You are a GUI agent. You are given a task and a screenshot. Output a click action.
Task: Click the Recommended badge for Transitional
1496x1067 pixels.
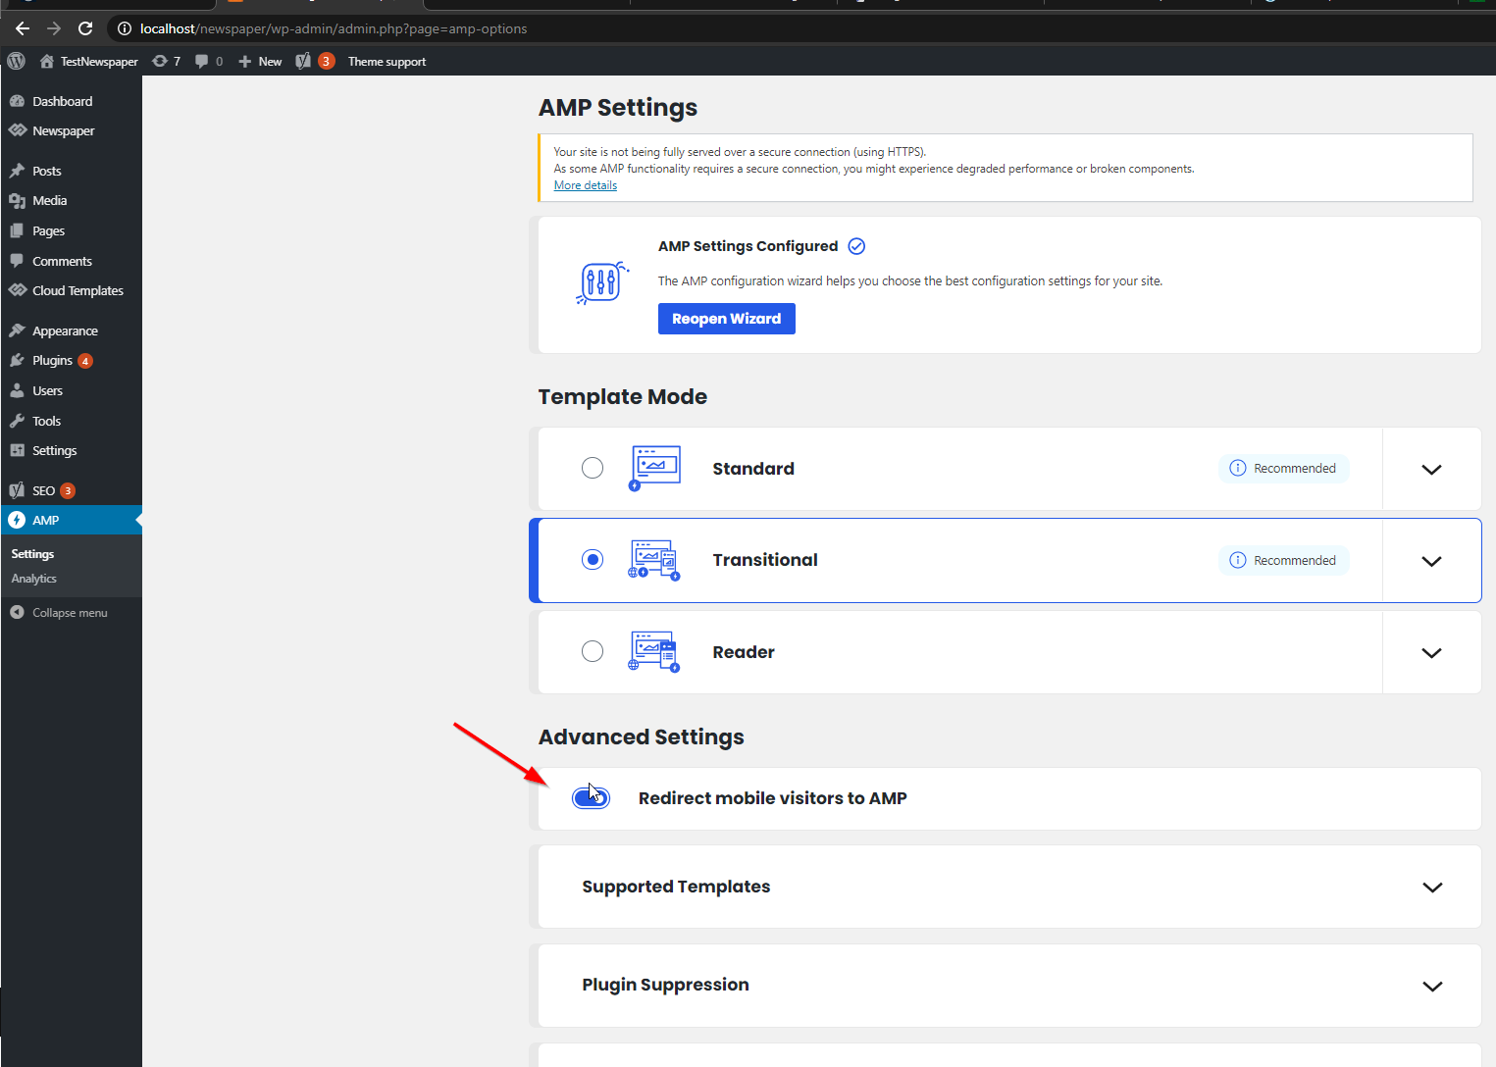tap(1283, 560)
